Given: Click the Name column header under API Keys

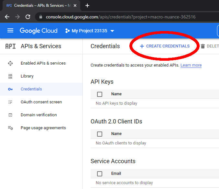Looking at the screenshot, I should point(116,94).
